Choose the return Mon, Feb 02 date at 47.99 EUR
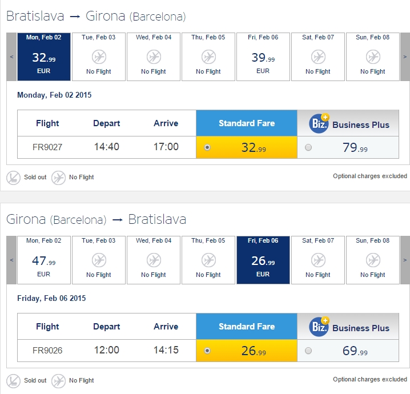This screenshot has width=410, height=394. coord(43,260)
